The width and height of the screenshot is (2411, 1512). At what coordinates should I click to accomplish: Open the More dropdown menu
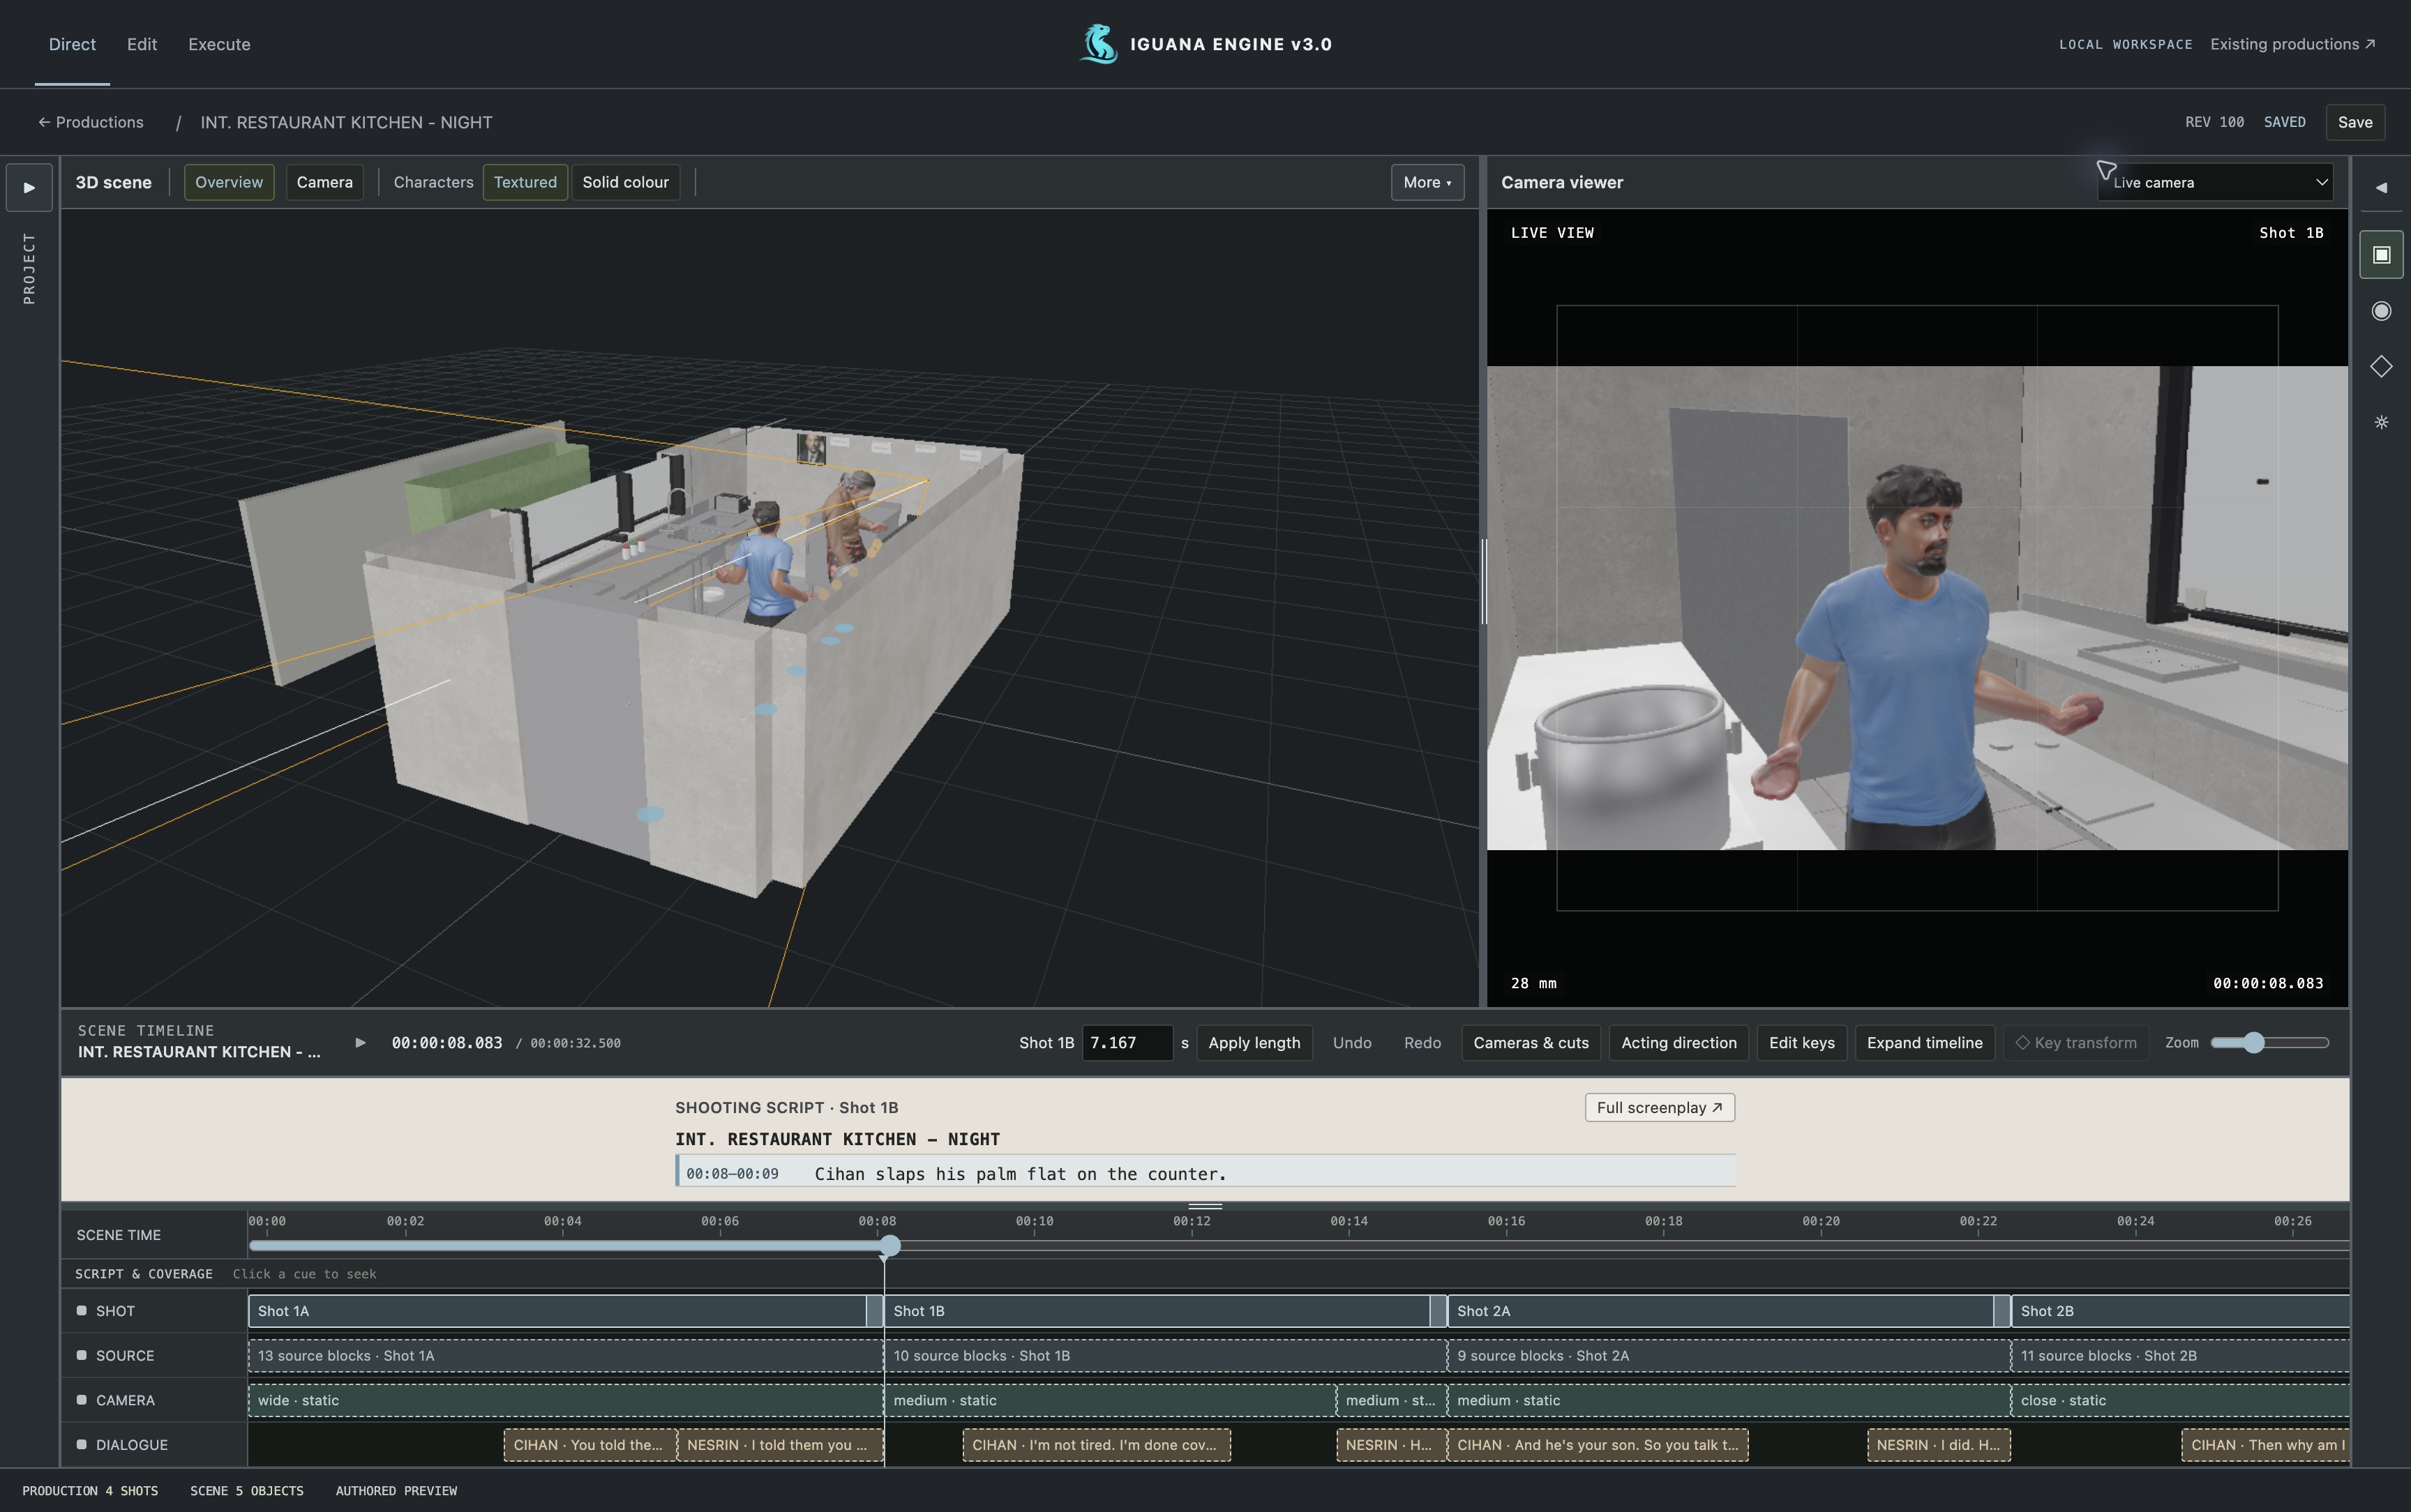1427,182
